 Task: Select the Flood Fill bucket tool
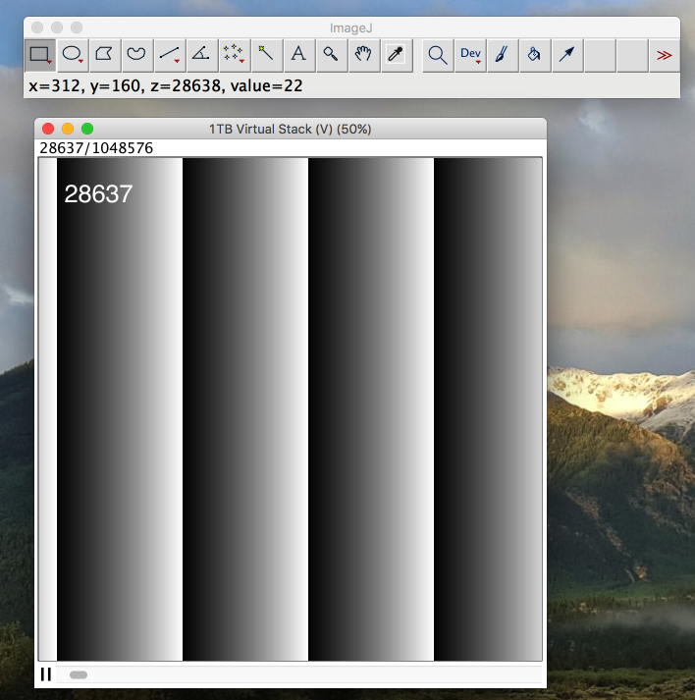click(534, 55)
